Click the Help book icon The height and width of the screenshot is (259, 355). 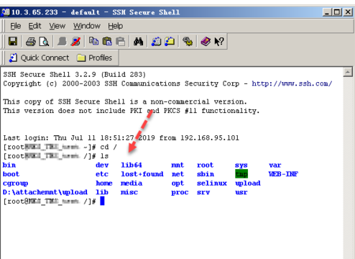(x=206, y=42)
